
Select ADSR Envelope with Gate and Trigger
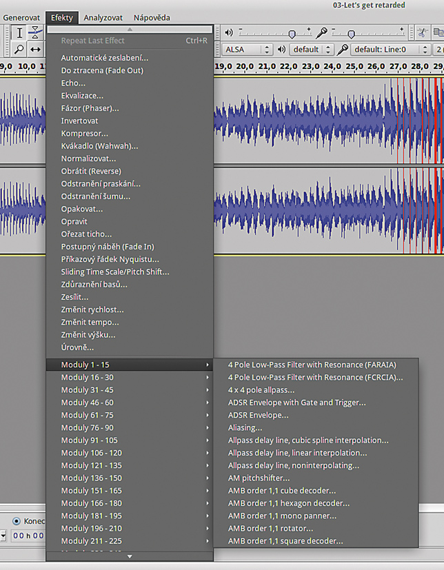click(316, 403)
